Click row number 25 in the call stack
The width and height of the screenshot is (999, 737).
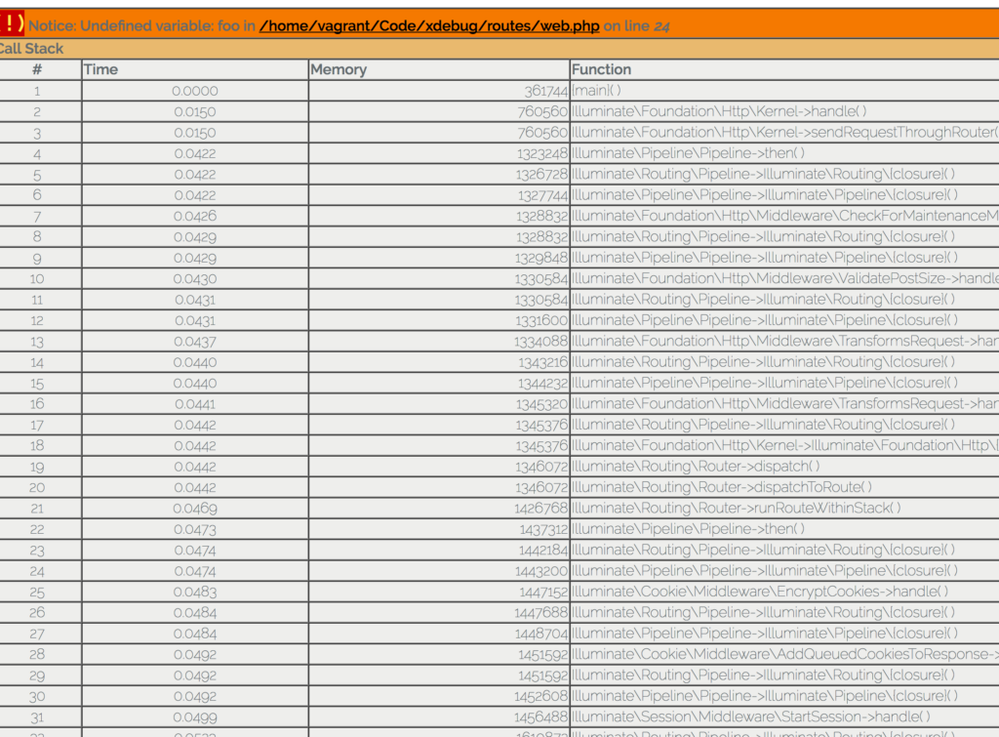coord(37,593)
